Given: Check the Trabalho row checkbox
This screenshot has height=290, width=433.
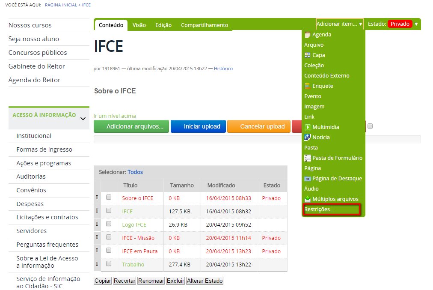Looking at the screenshot, I should coord(109,263).
